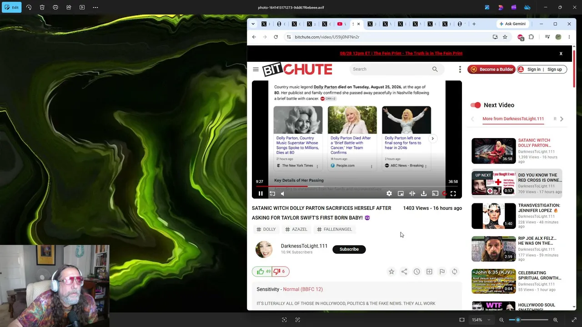Print the photo from Photos toolbar

click(x=55, y=7)
